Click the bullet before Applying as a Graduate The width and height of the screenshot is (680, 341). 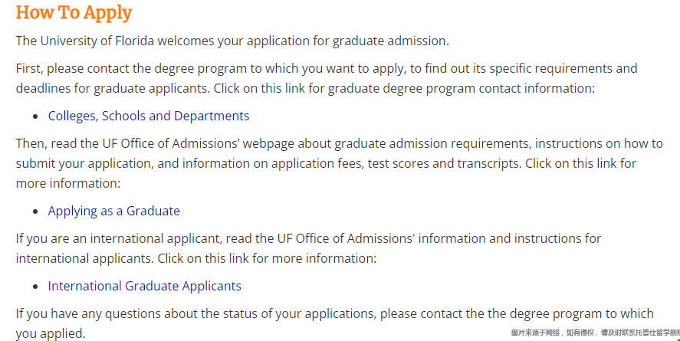pyautogui.click(x=35, y=211)
